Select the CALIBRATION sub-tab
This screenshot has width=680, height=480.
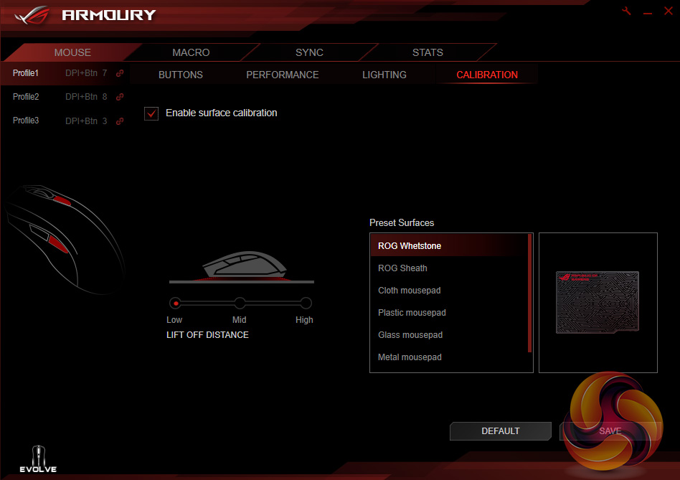tap(487, 75)
